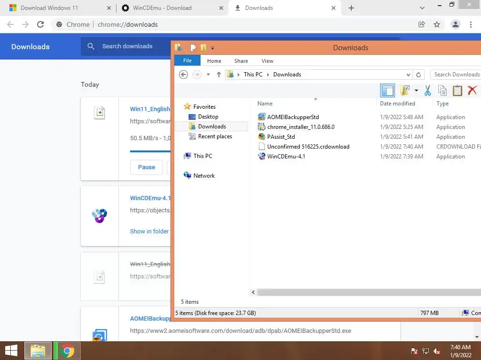Open the Windows Start button
The height and width of the screenshot is (360, 481).
(11, 351)
